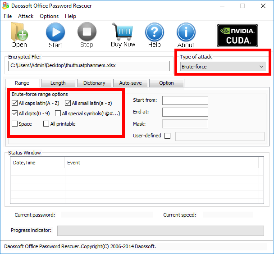This screenshot has height=254, width=274.
Task: Click the Daossoft copyright status bar text
Action: coord(80,246)
